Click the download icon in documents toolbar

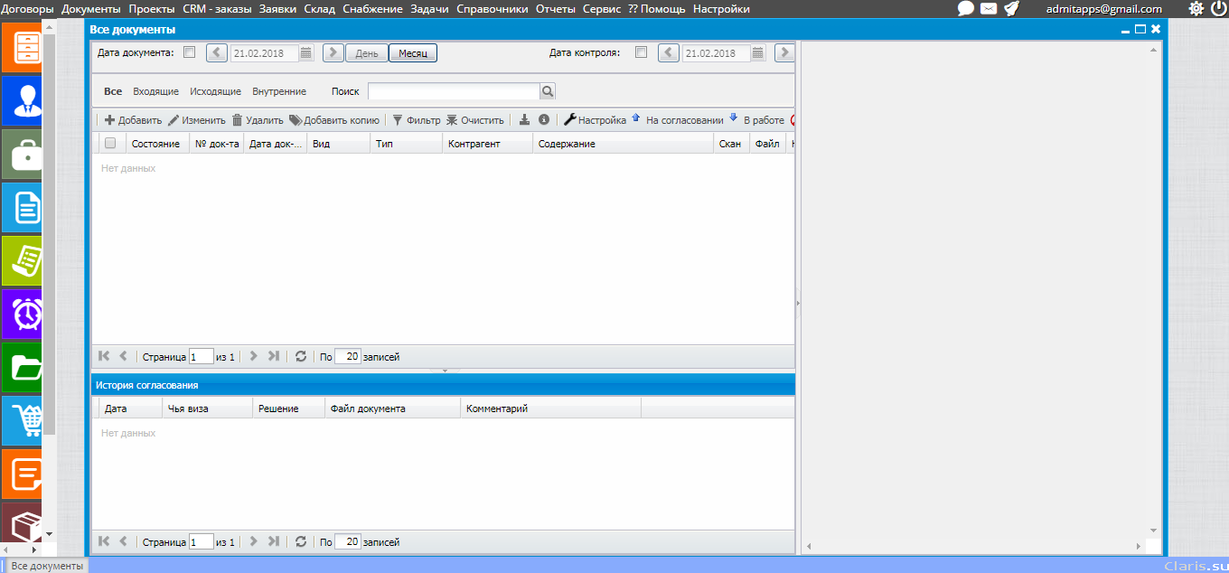[525, 119]
